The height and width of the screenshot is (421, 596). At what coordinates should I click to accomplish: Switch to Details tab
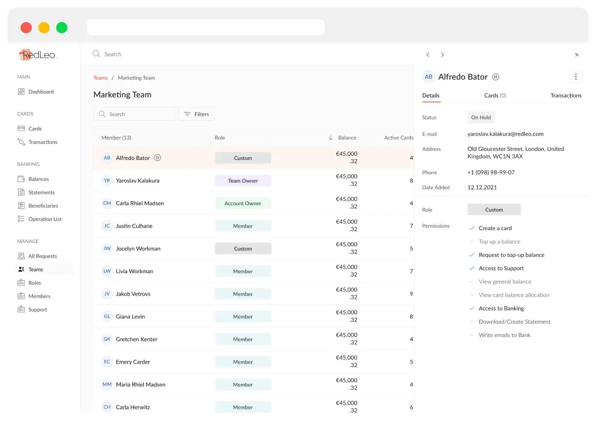pyautogui.click(x=431, y=96)
